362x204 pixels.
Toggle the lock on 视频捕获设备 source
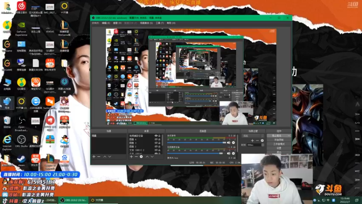[x=159, y=136]
